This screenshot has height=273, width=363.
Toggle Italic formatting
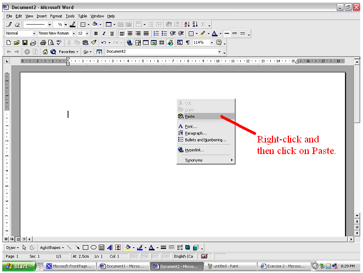point(104,33)
